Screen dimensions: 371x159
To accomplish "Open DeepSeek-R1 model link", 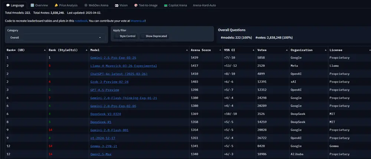I will click(101, 122).
